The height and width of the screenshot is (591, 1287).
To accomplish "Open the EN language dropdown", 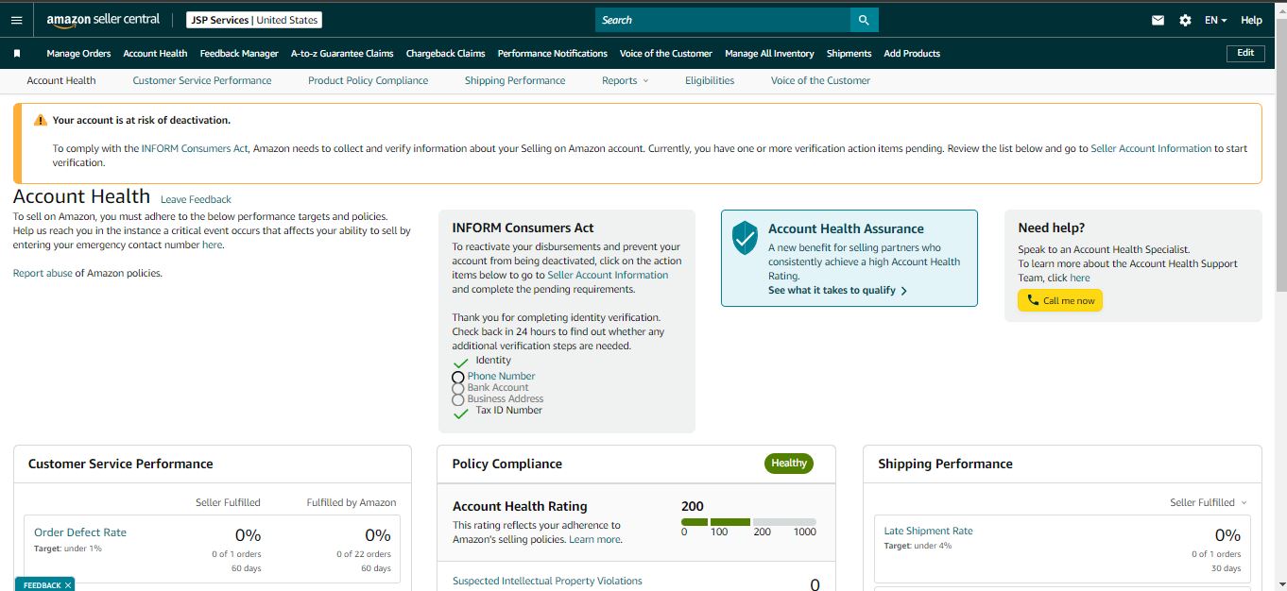I will click(1215, 20).
